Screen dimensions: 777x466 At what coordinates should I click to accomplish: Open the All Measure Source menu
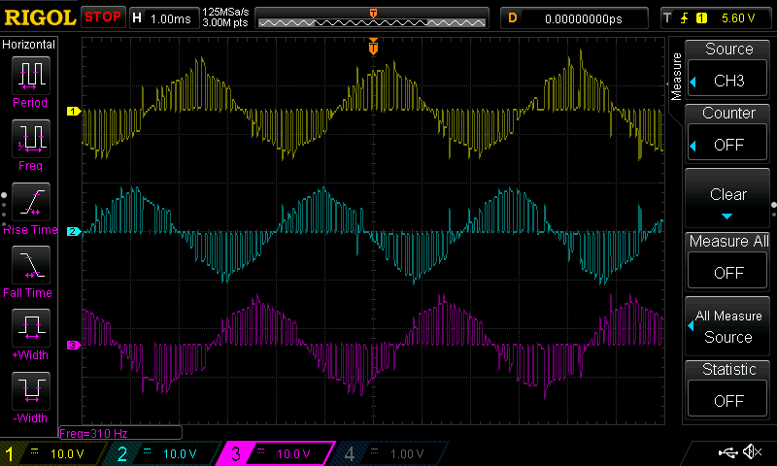(x=727, y=326)
